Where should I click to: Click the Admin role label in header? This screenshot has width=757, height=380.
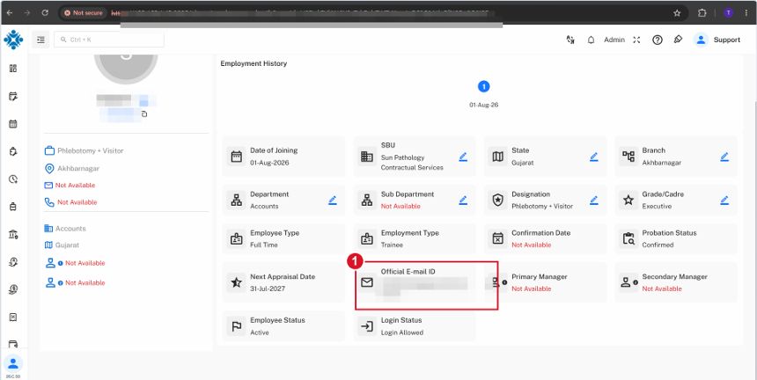pos(614,40)
